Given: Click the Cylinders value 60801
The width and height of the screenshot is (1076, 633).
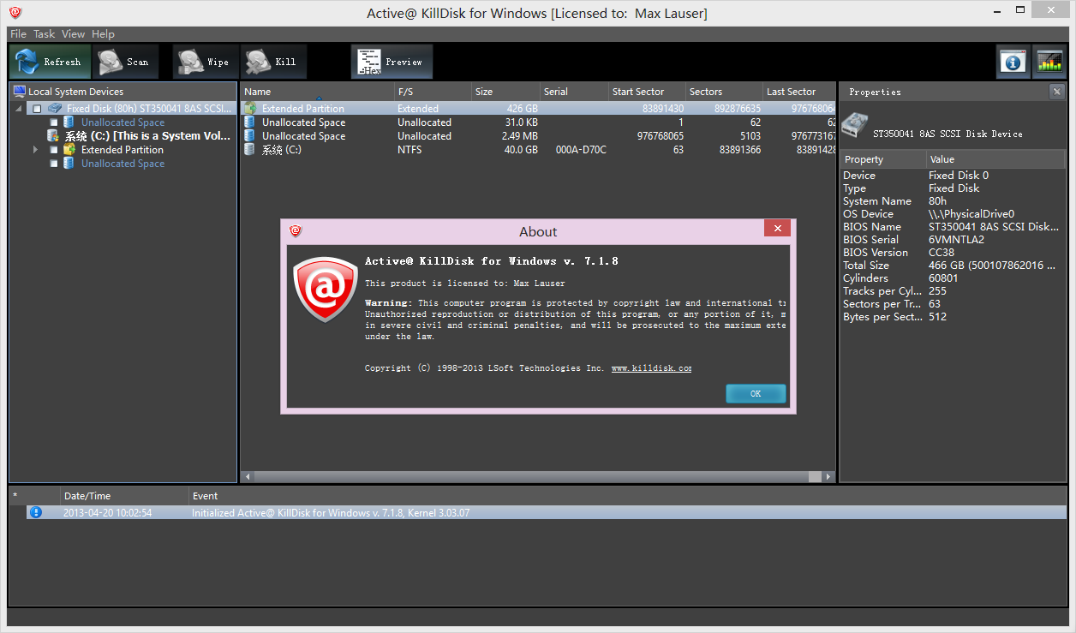Looking at the screenshot, I should click(x=943, y=278).
